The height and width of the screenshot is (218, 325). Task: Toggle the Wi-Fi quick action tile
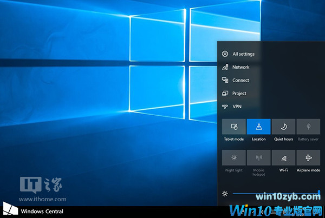pos(283,161)
